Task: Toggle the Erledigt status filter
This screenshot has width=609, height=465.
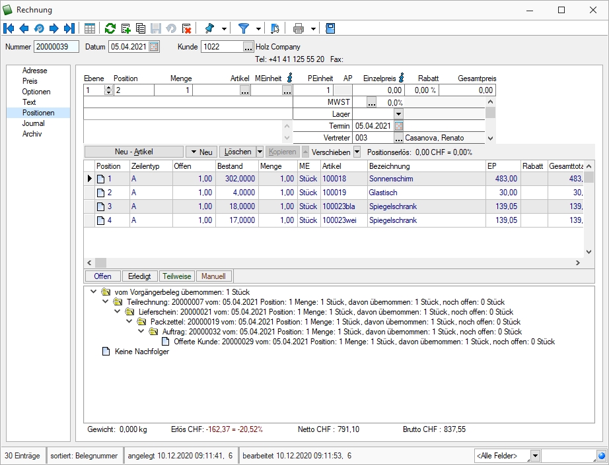Action: 139,276
